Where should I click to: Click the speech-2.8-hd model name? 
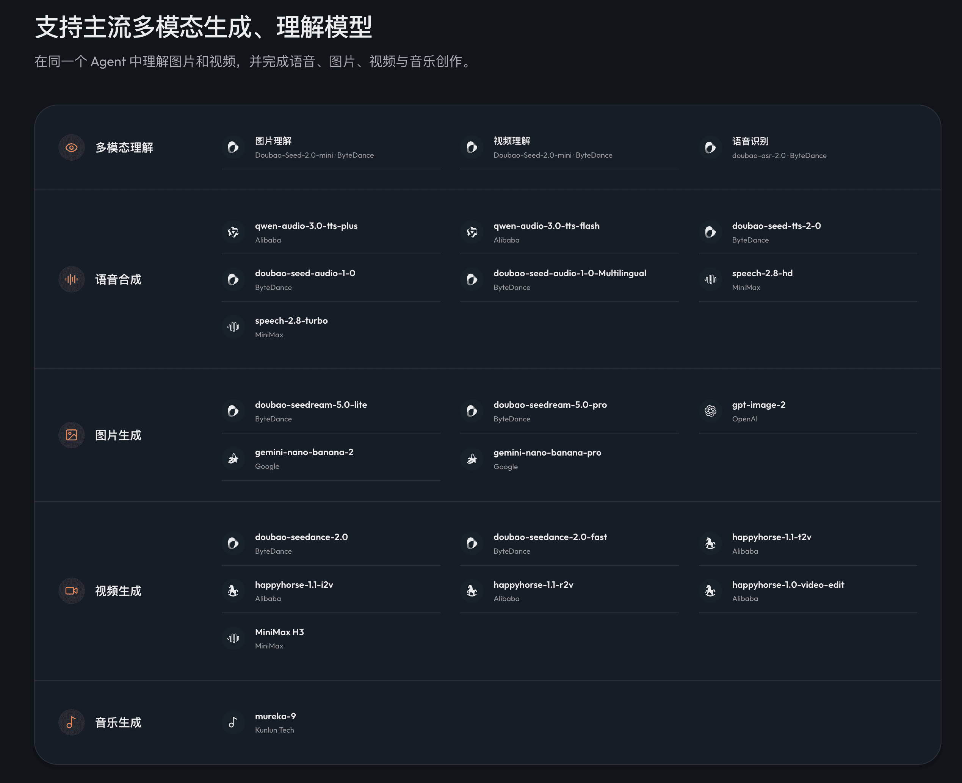pos(762,273)
